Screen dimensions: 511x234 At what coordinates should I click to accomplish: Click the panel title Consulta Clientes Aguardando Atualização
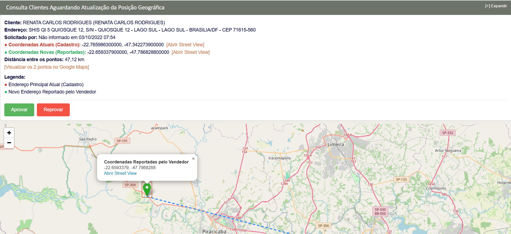(85, 8)
